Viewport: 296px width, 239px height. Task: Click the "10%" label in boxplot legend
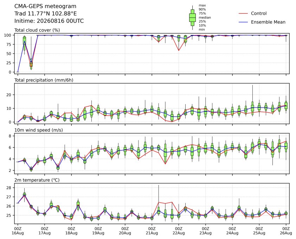[x=202, y=26]
